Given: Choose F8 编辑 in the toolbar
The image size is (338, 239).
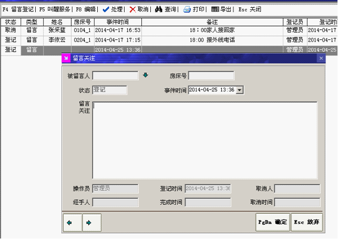Looking at the screenshot, I should 86,9.
